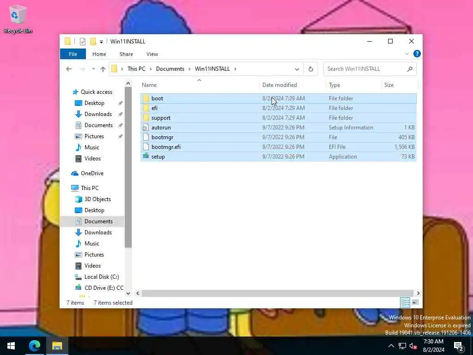Expand the ribbon with the chevron

tap(406, 54)
